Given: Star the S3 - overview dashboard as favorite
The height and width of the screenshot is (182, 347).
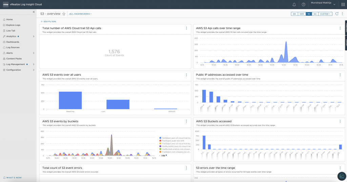Looking at the screenshot, I should tap(64, 14).
